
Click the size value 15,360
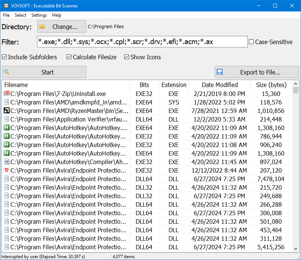(x=271, y=94)
